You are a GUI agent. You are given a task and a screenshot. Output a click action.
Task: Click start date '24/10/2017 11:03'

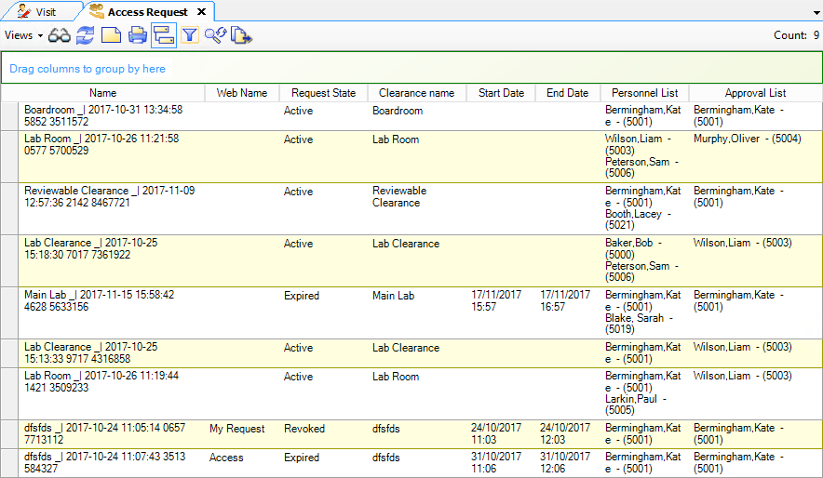click(496, 434)
